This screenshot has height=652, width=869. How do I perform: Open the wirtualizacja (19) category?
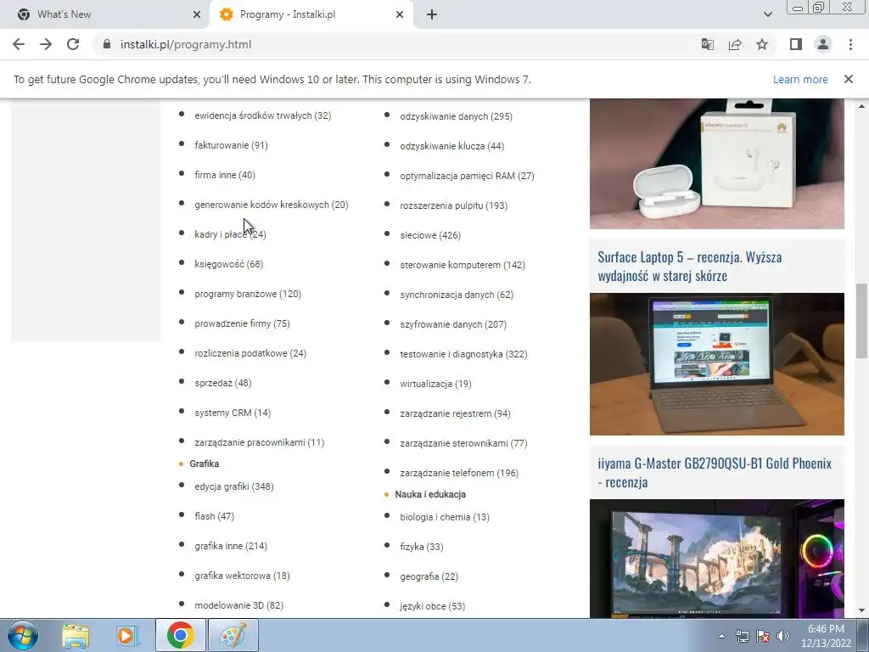click(x=435, y=384)
